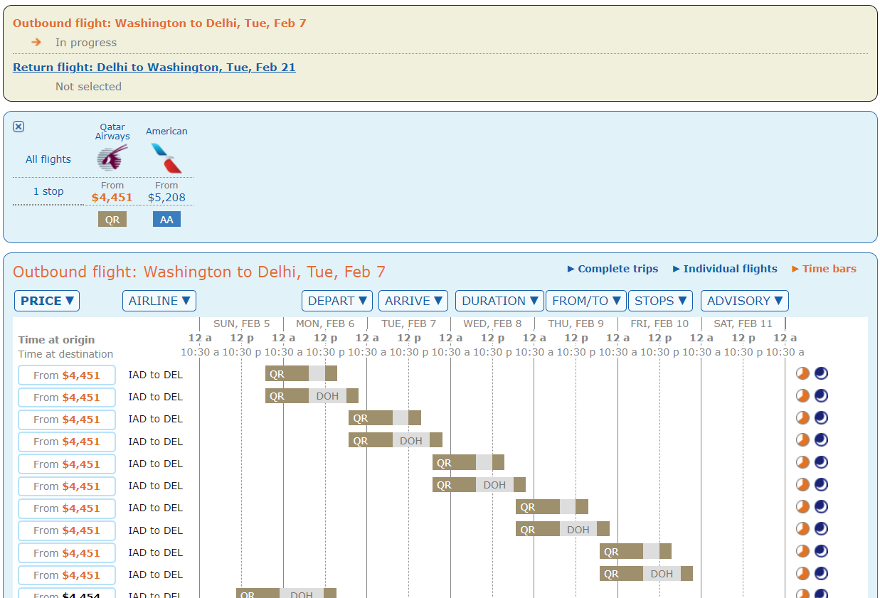
Task: Toggle the QR airline filter badge
Action: (x=112, y=220)
